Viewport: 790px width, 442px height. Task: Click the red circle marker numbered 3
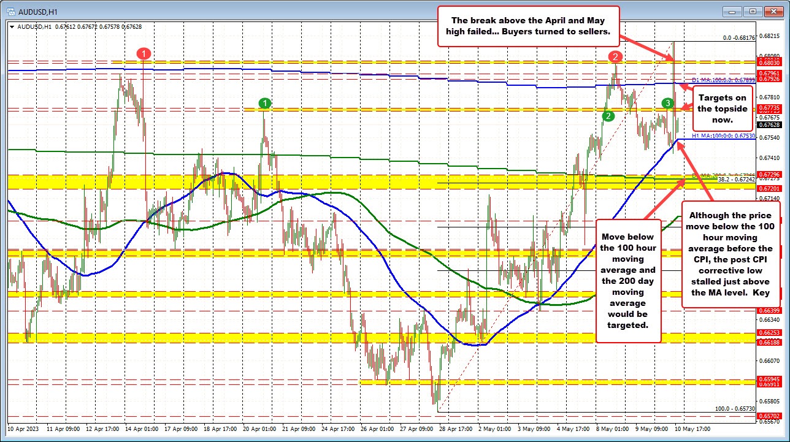(669, 104)
